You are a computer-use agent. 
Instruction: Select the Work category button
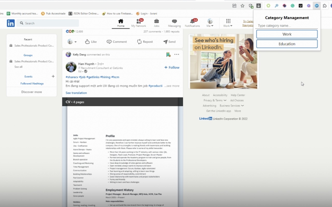[287, 34]
